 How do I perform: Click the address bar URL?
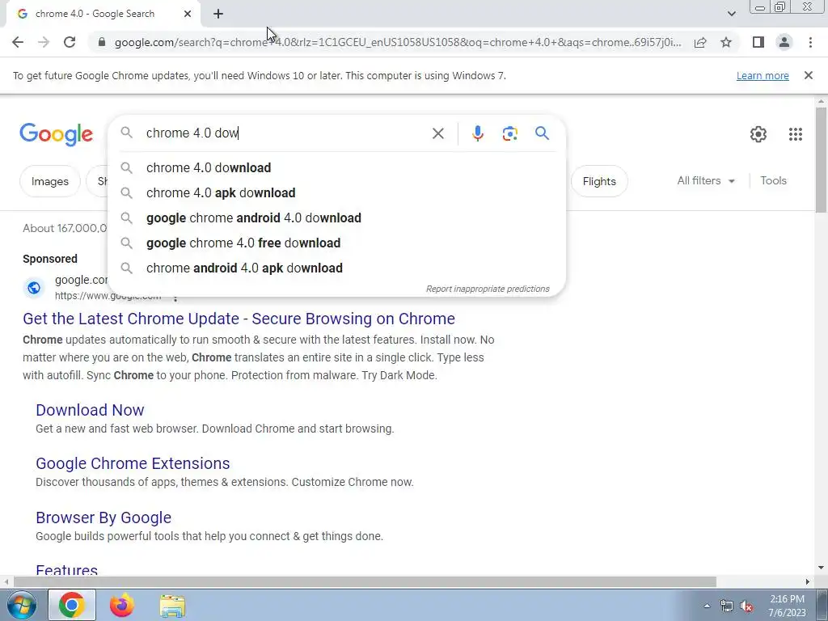(x=398, y=42)
